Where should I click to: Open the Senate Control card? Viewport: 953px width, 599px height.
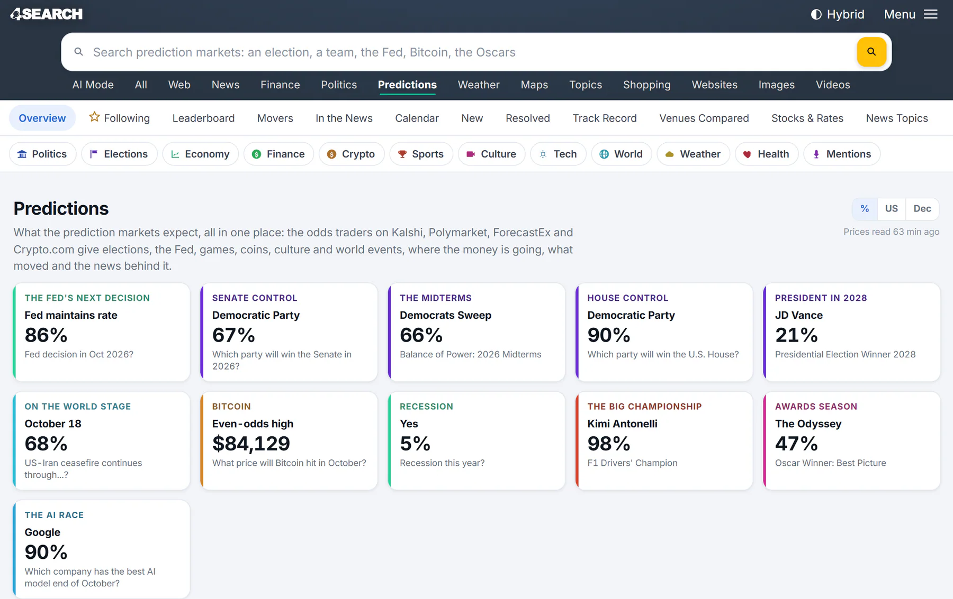[289, 332]
